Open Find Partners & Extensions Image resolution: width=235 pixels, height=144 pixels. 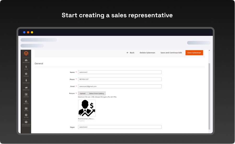(26, 124)
